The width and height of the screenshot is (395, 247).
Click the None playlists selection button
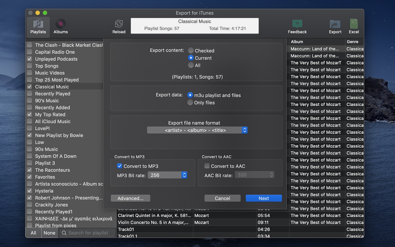49,233
